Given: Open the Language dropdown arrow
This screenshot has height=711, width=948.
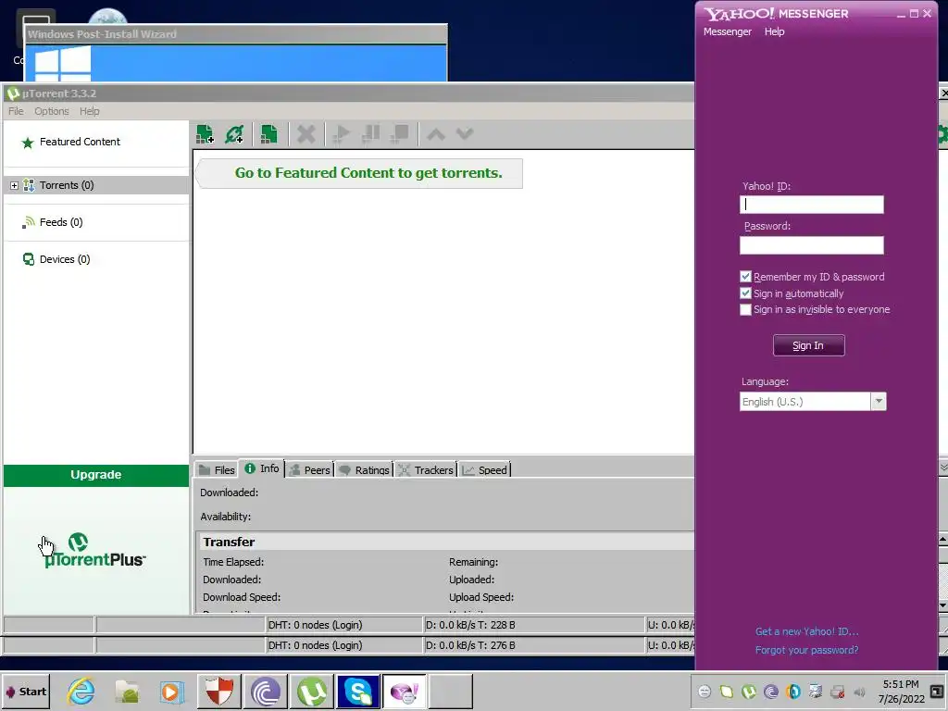Looking at the screenshot, I should [879, 402].
